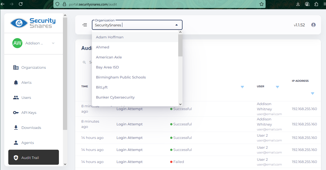Click the sidebar scrollbar down arrow
This screenshot has width=326, height=170.
pyautogui.click(x=65, y=164)
